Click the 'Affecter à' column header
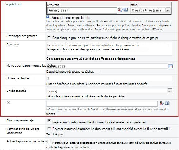 [x=53, y=5]
